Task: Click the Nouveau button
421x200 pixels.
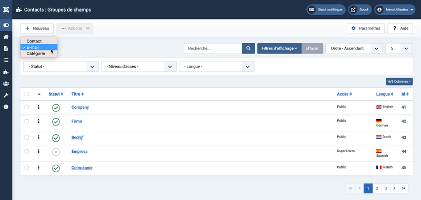Action: coord(37,28)
